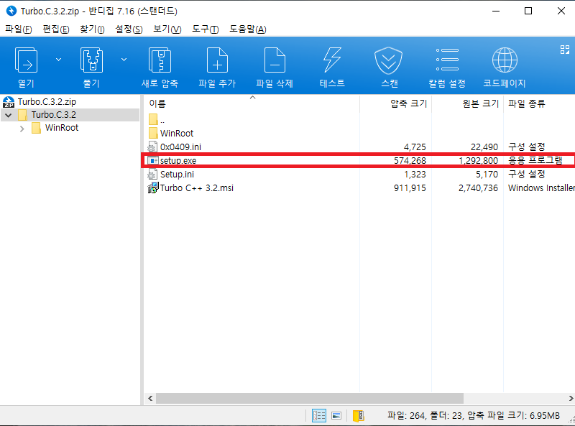575x426 pixels.
Task: Expand the WinRoot tree node arrow
Action: click(22, 129)
